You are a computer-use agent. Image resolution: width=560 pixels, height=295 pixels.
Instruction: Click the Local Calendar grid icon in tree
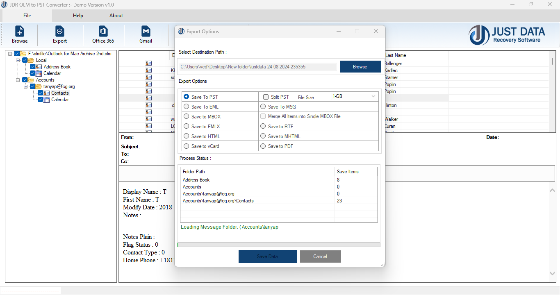39,73
